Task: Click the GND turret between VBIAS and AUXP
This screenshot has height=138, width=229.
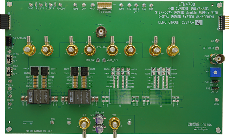Action: [x=84, y=5]
